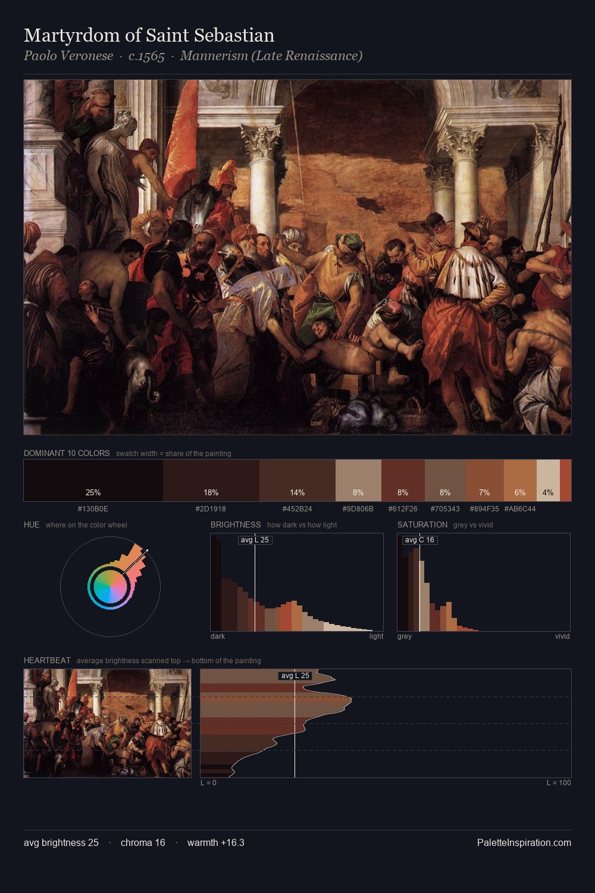
Task: Select the 8% swatch #612F26
Action: (x=403, y=480)
